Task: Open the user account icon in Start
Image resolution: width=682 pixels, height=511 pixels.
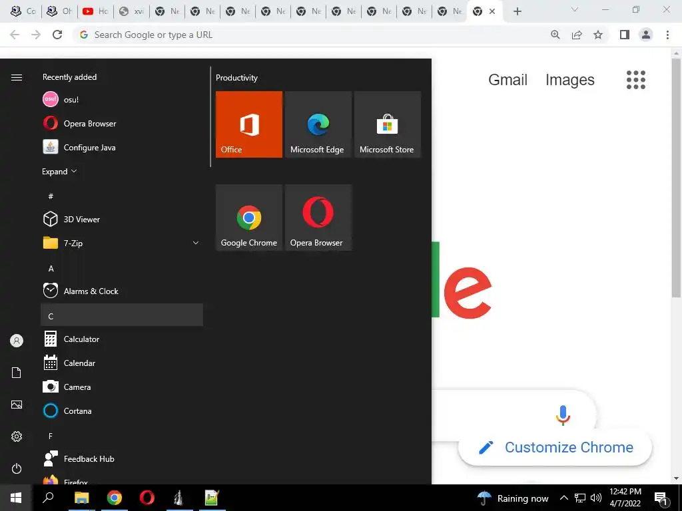Action: pos(17,341)
